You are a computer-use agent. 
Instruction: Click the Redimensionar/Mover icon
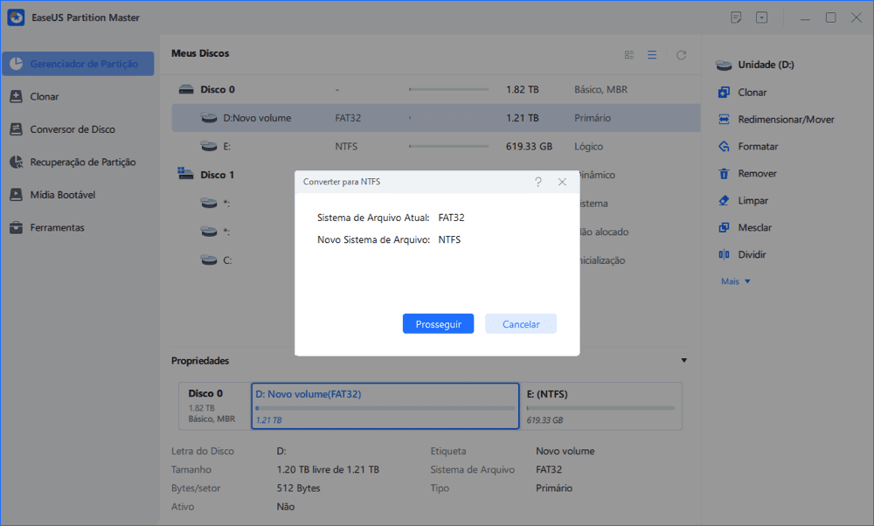(x=724, y=119)
